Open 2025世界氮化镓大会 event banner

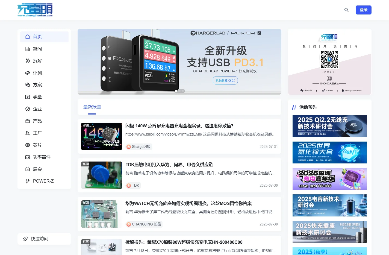pyautogui.click(x=330, y=153)
